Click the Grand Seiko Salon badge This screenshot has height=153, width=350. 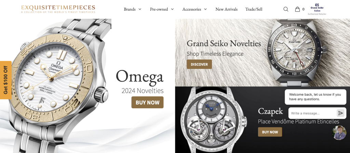click(317, 9)
